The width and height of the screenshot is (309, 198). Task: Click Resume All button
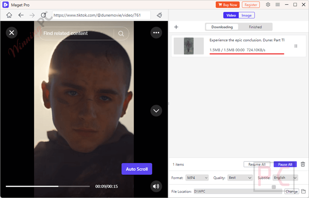pyautogui.click(x=257, y=164)
